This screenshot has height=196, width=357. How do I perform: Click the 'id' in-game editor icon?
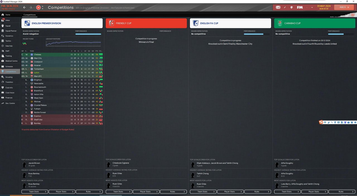click(278, 7)
